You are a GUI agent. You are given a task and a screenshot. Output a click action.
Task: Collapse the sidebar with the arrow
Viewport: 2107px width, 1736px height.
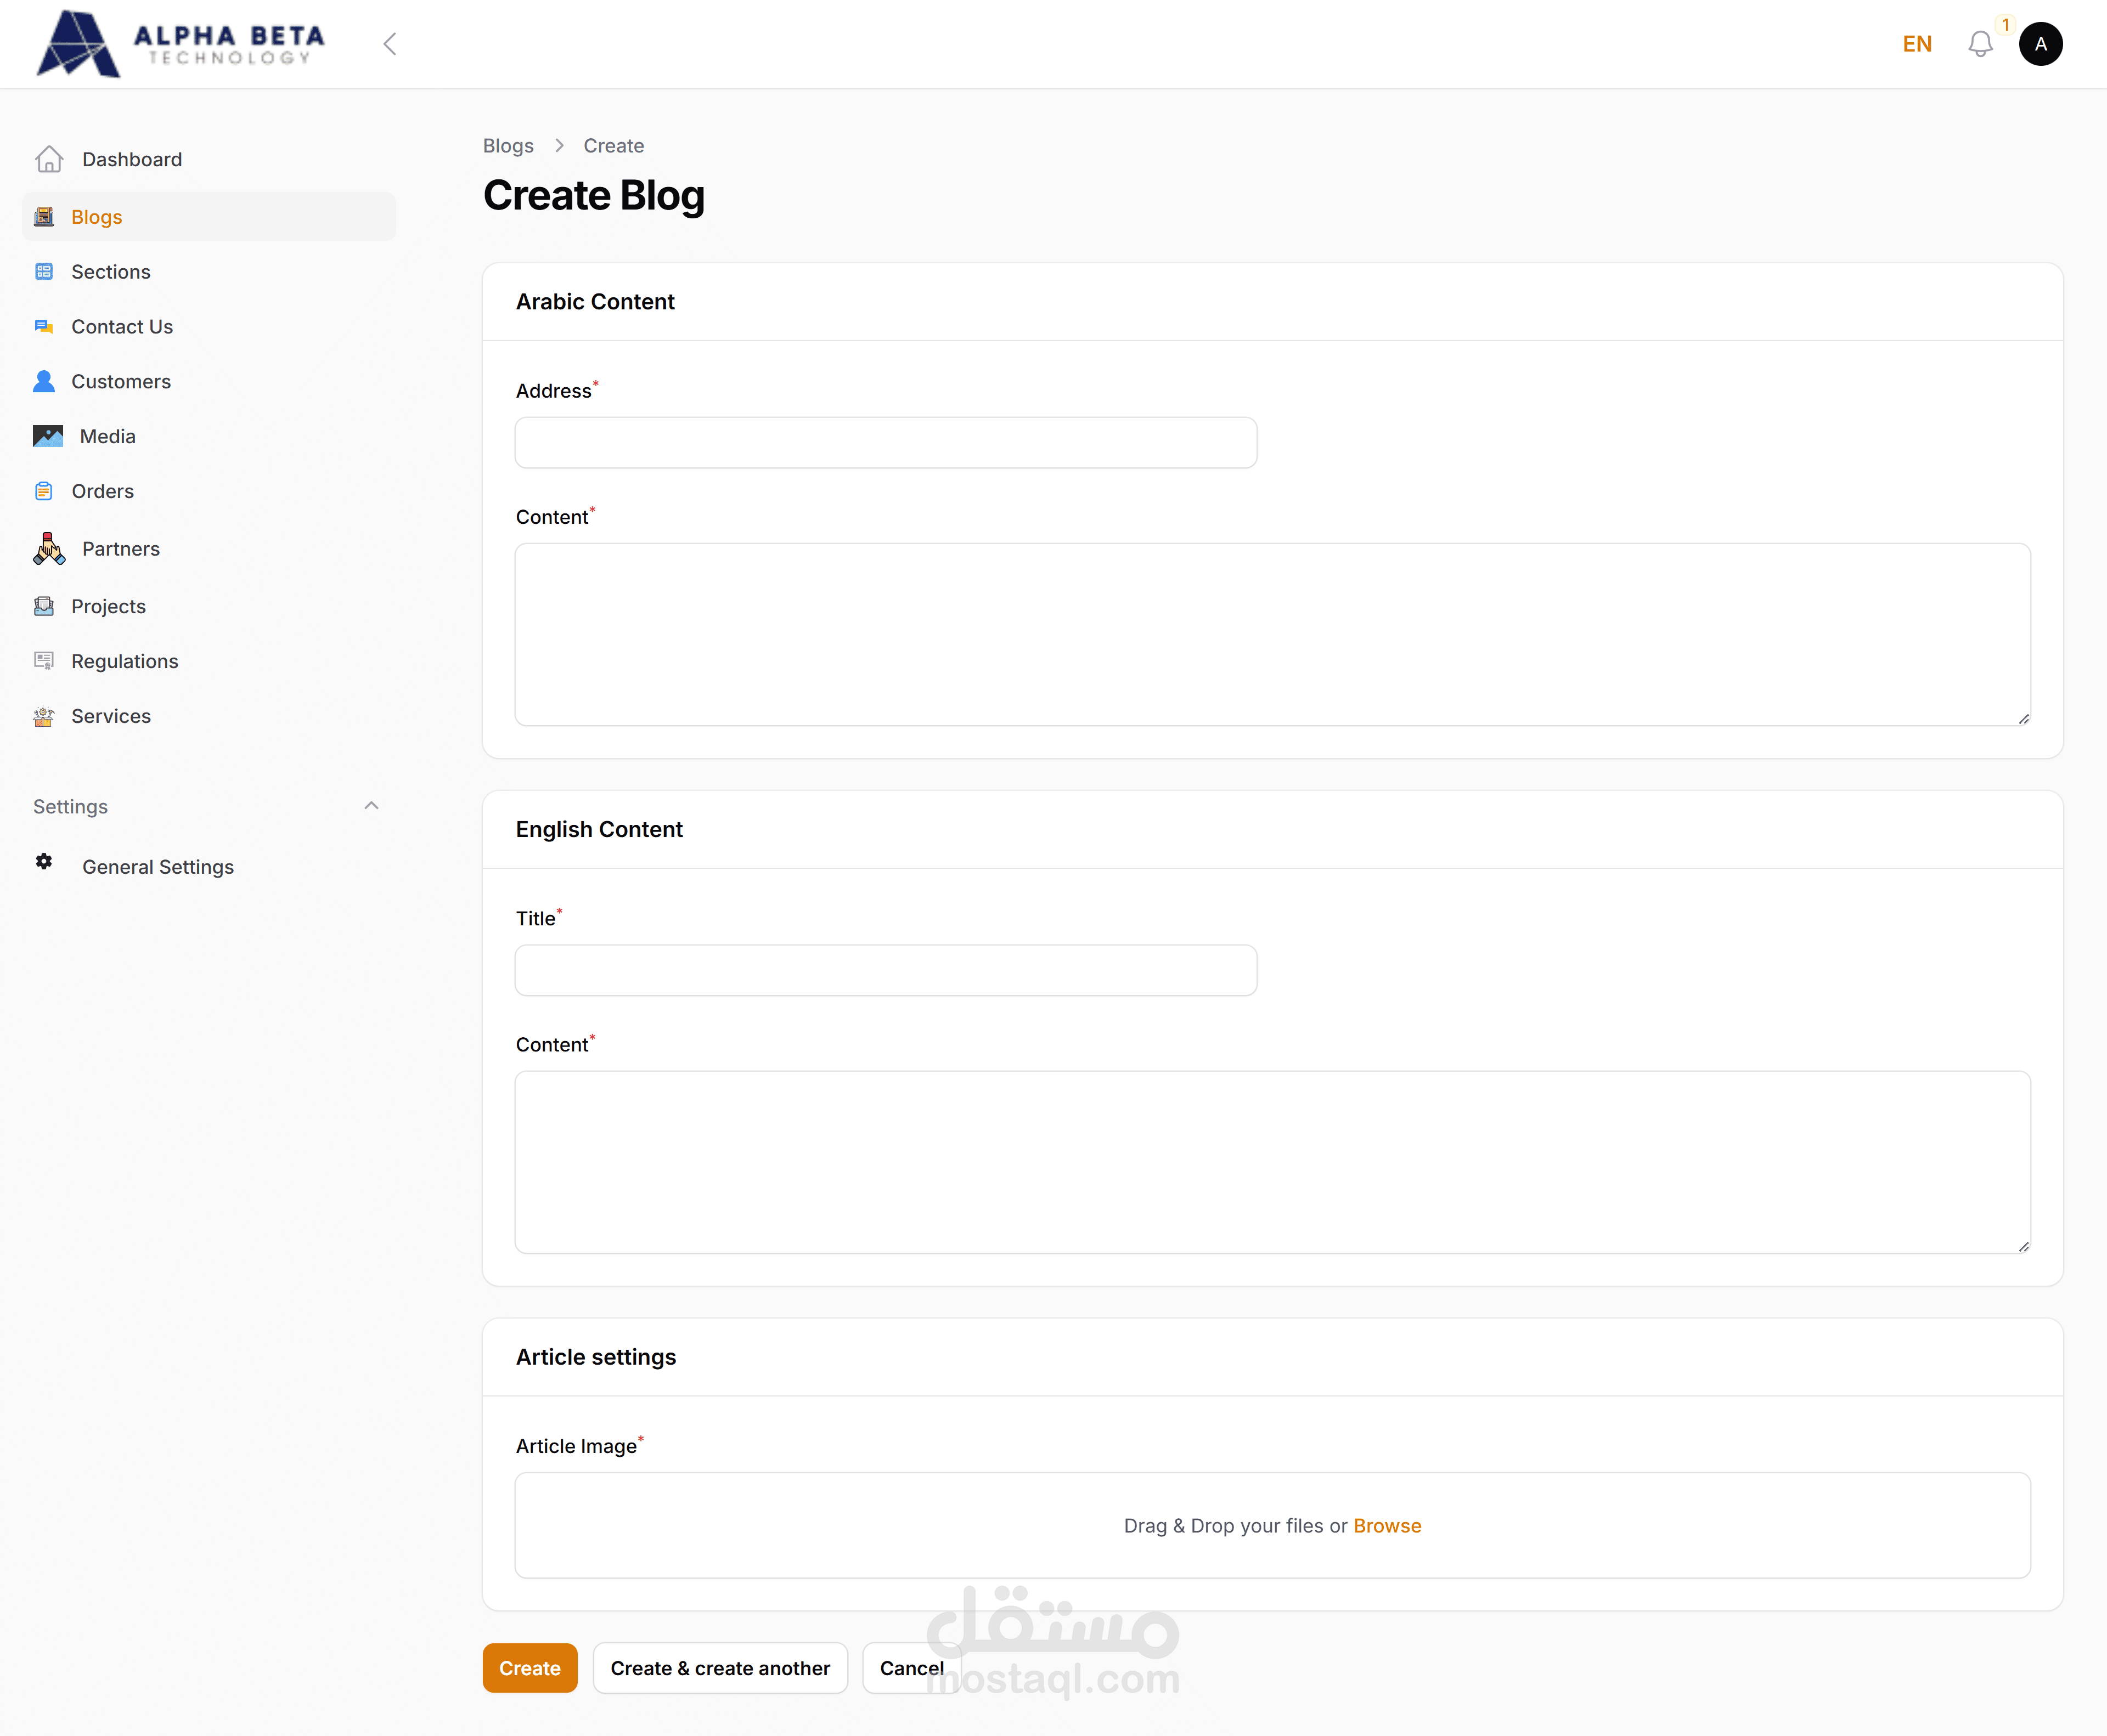point(390,44)
